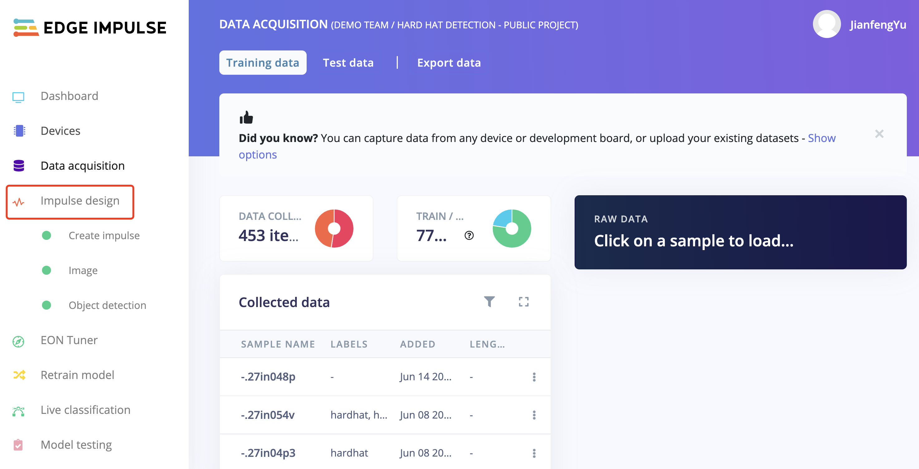Open the three-dot menu for sample -.27in054v

click(x=534, y=415)
